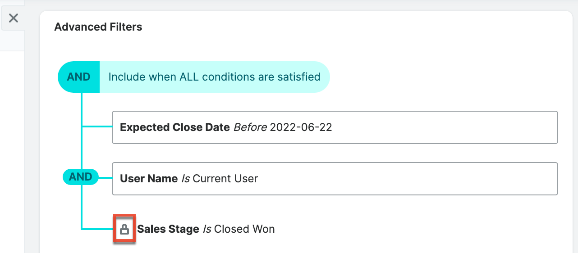Click 'Include when ALL conditions are satisfied' label
The image size is (578, 253).
[214, 77]
